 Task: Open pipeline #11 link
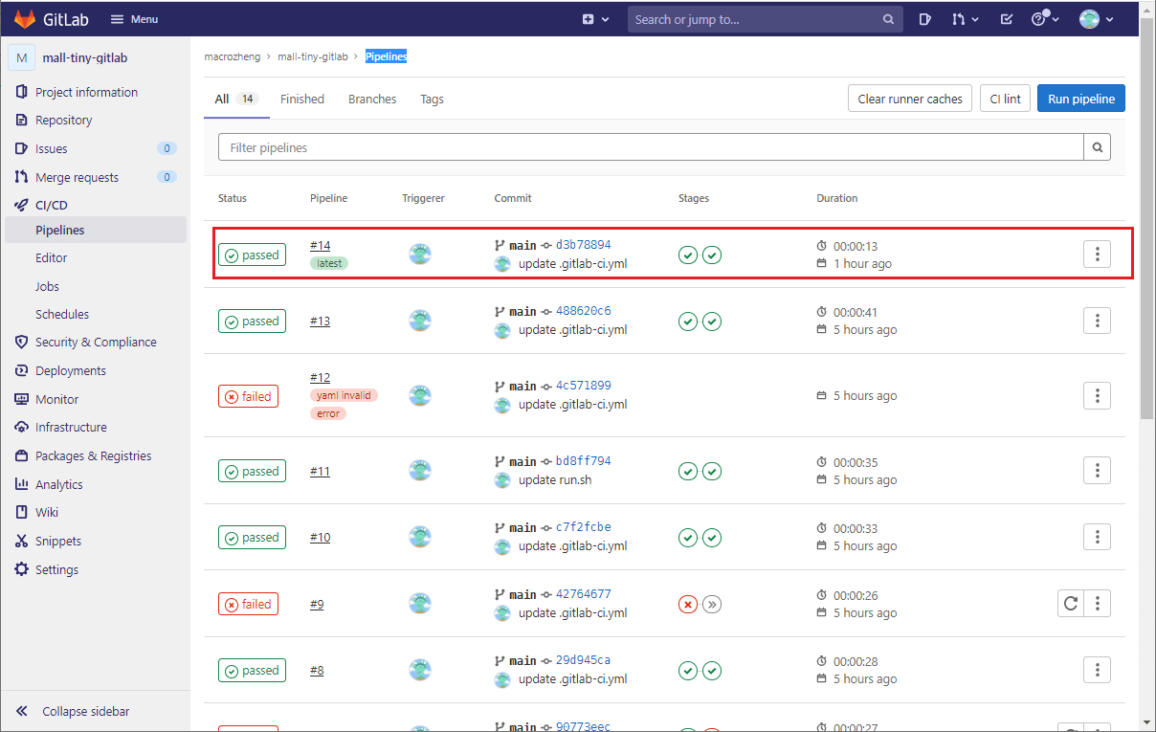coord(320,472)
